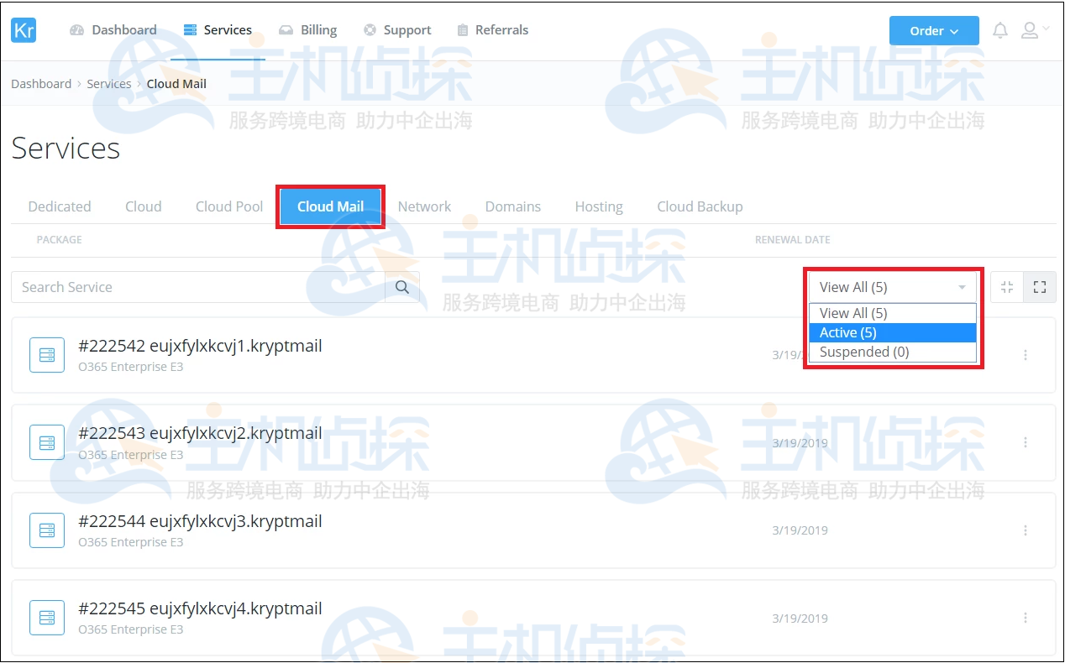Click server icon for service #222544
The image size is (1065, 663).
47,530
